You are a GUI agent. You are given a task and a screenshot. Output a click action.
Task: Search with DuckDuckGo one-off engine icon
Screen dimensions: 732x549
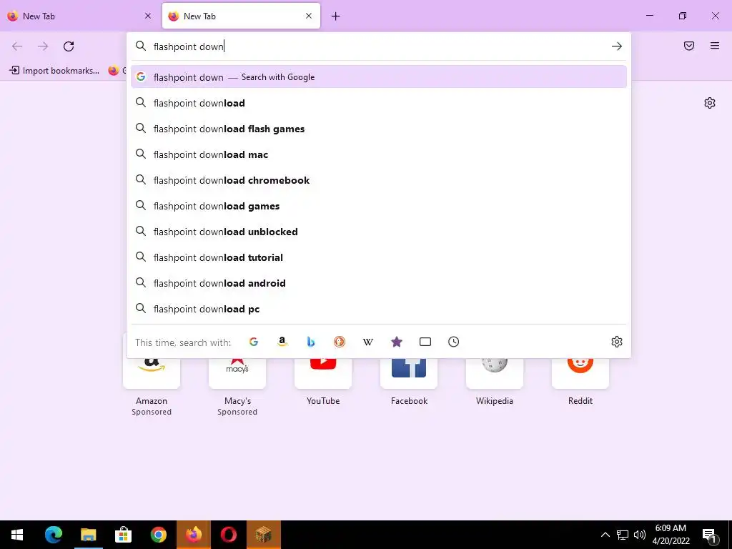click(x=340, y=342)
